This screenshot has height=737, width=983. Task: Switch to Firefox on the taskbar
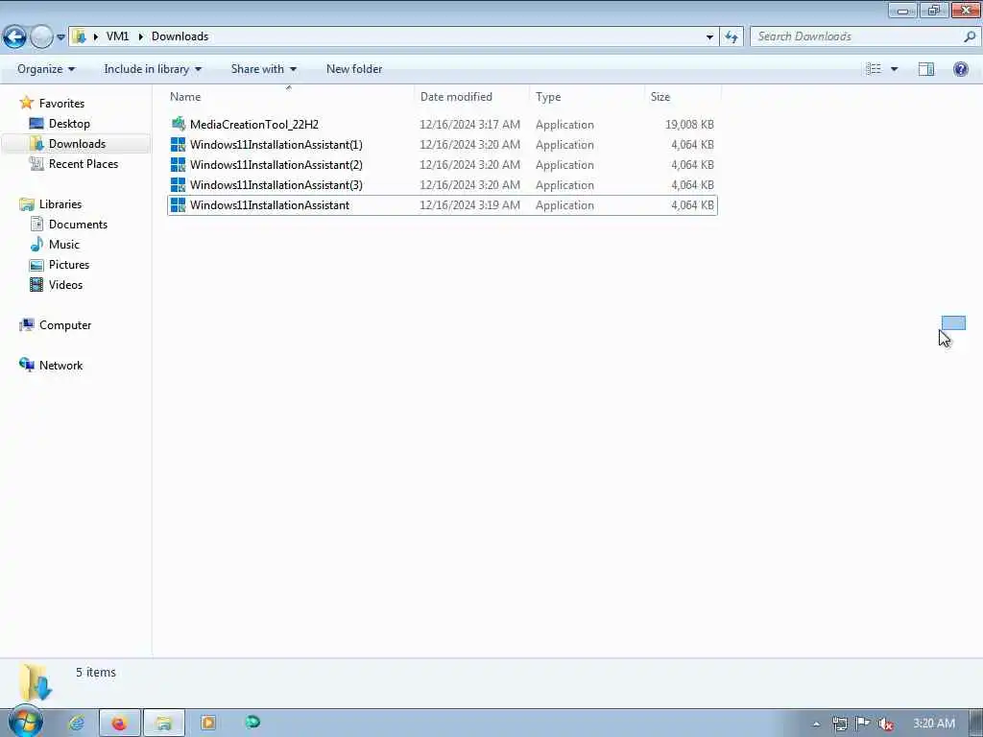(119, 724)
